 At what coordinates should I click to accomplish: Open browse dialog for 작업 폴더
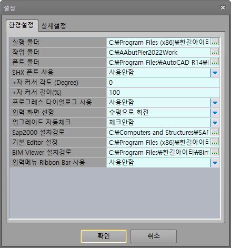point(215,52)
